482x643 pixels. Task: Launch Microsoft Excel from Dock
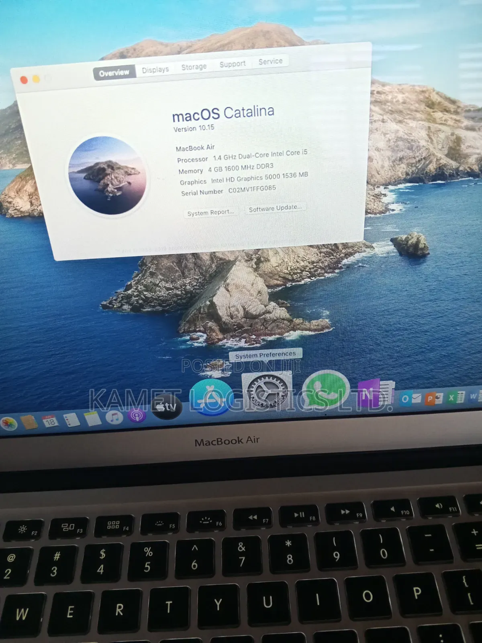456,397
